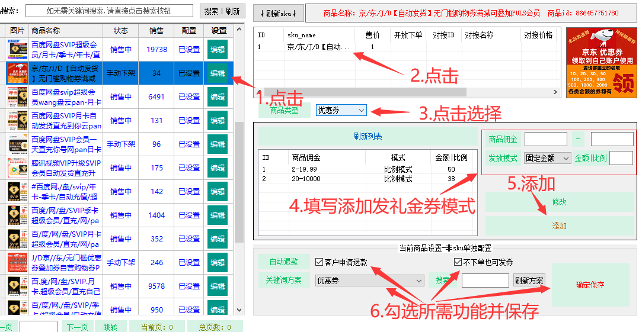Image resolution: width=639 pixels, height=332 pixels.
Task: Open the 发放模式 dropdown showing 固定金额
Action: coord(547,158)
